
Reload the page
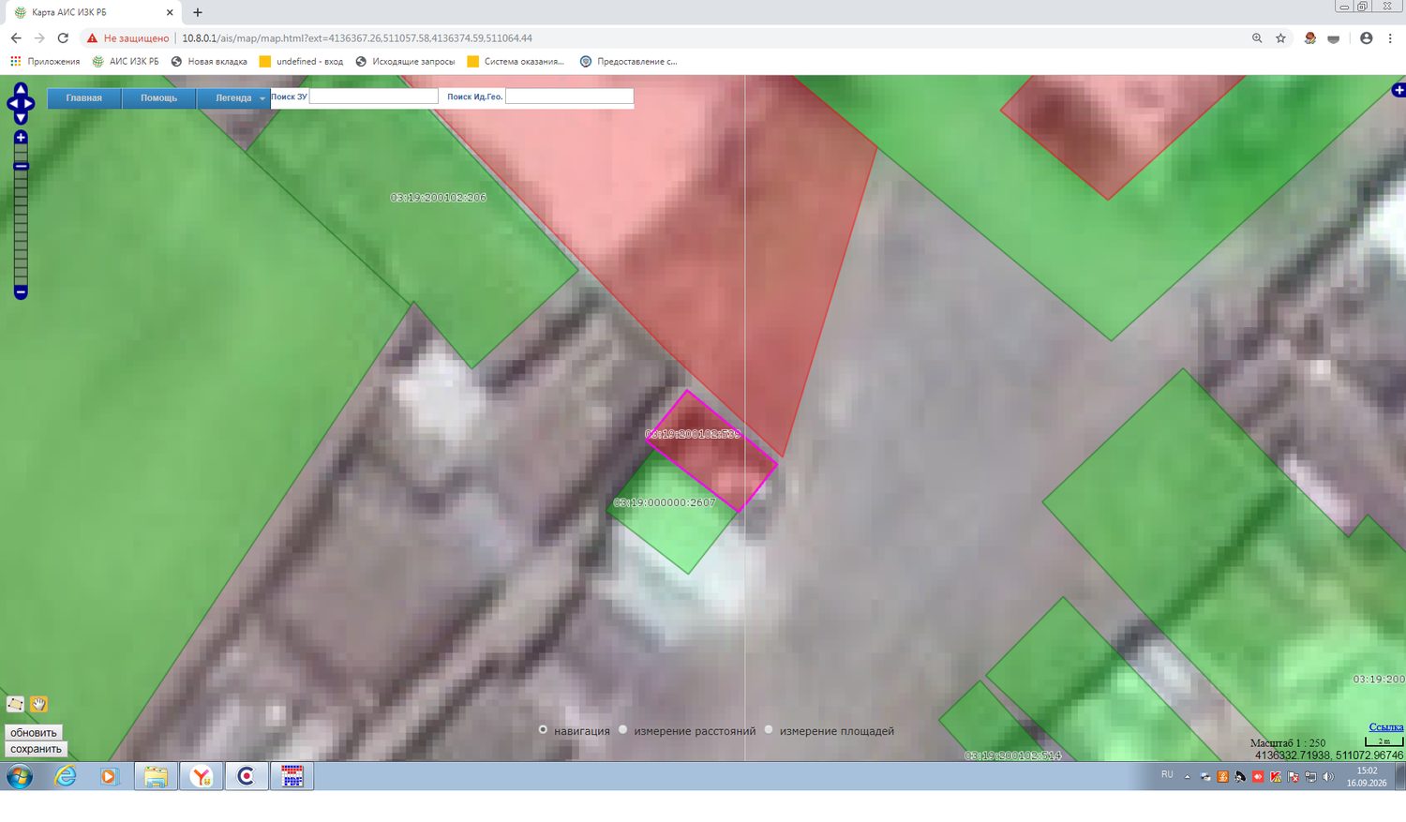pos(63,38)
